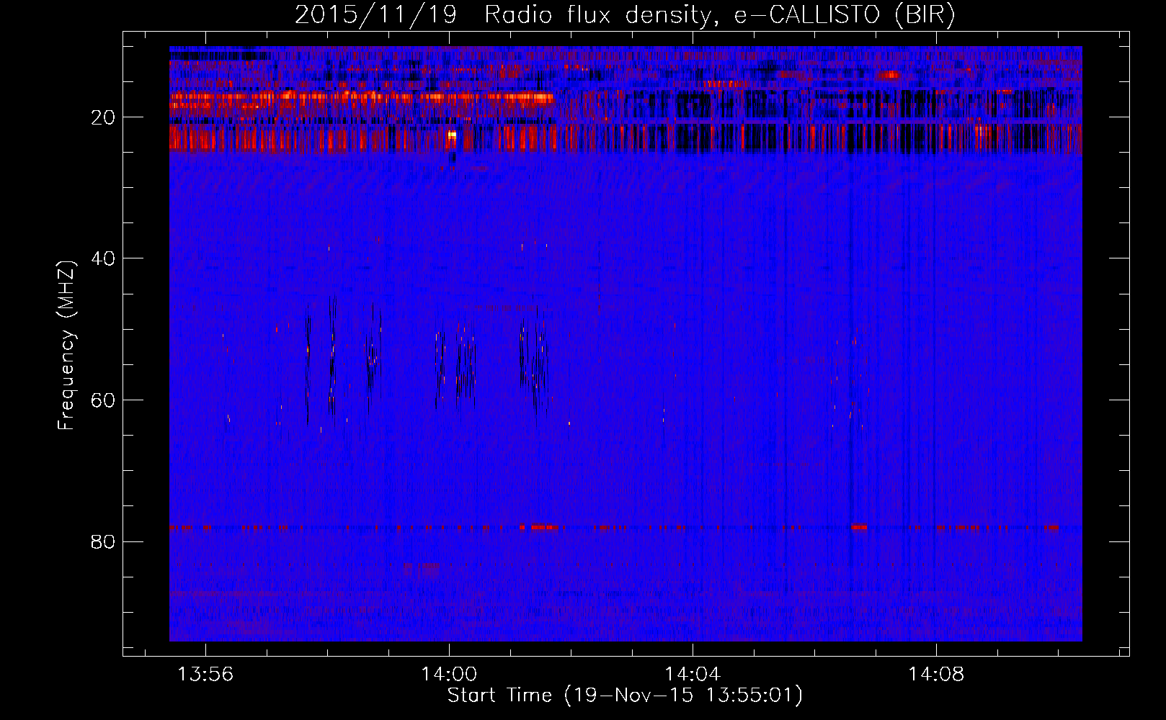Click the 40 MHz frequency tick label
This screenshot has width=1166, height=720.
104,258
